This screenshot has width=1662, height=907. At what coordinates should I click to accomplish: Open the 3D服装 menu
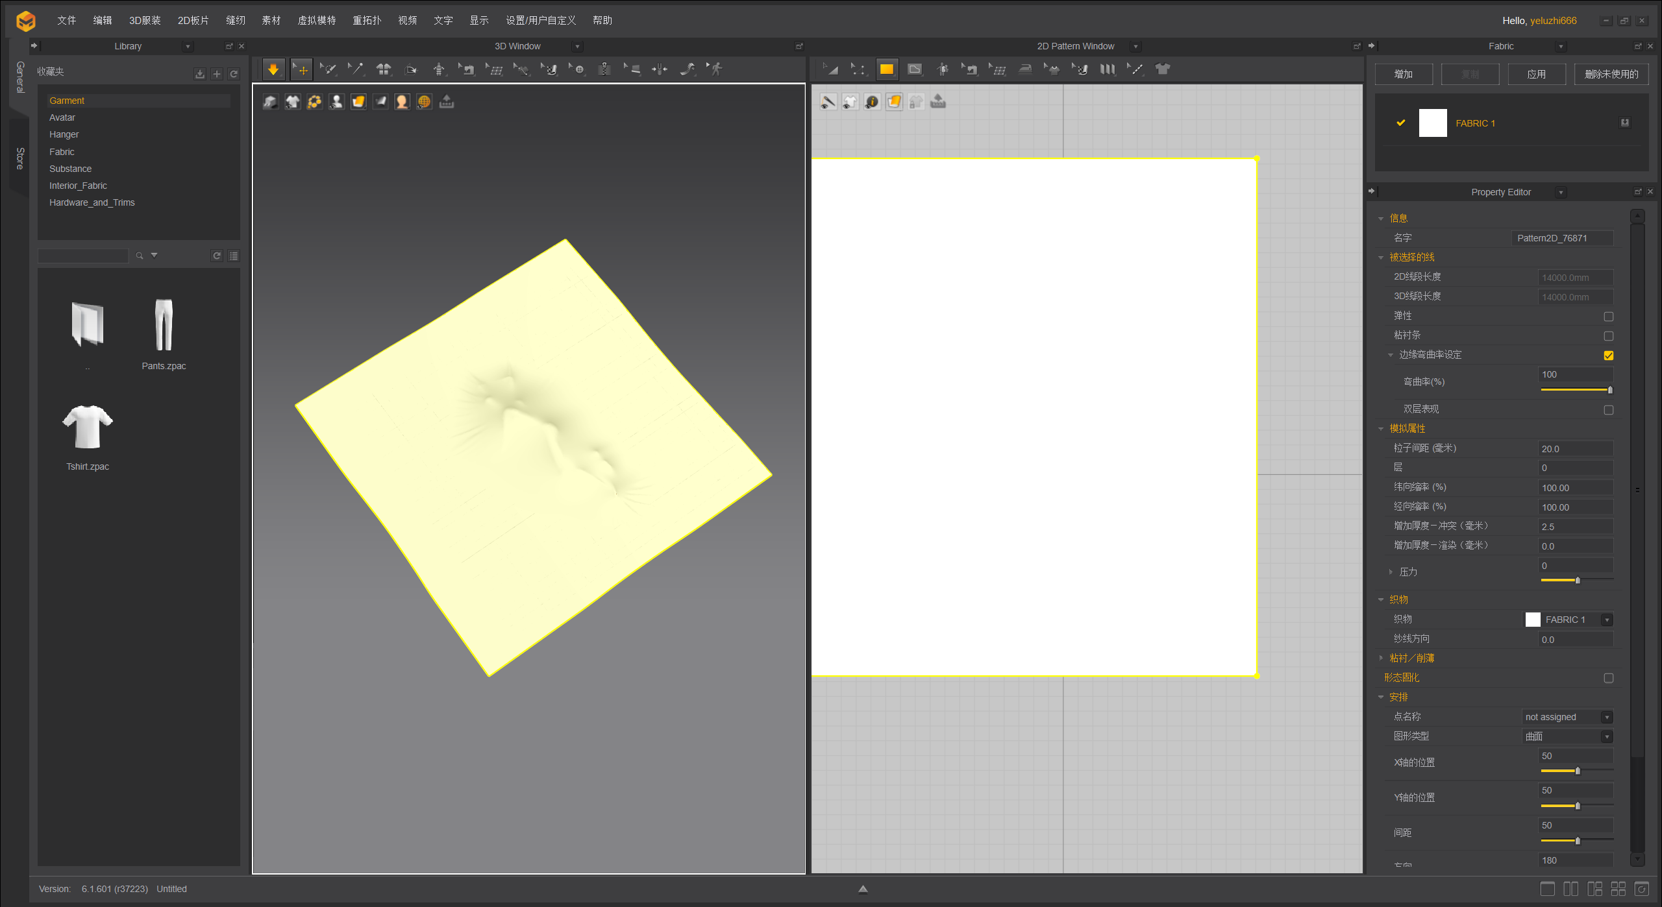pos(145,20)
